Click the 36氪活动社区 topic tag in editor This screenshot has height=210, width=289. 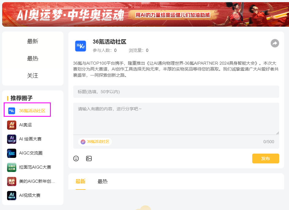(x=95, y=142)
